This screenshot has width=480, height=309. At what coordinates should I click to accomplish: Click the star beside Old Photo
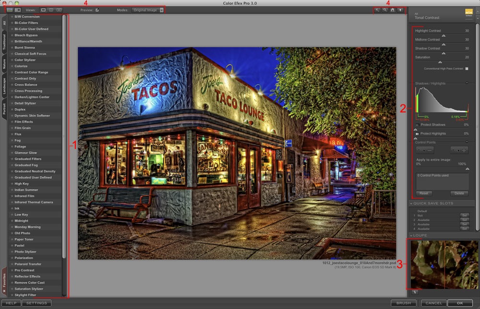click(12, 233)
